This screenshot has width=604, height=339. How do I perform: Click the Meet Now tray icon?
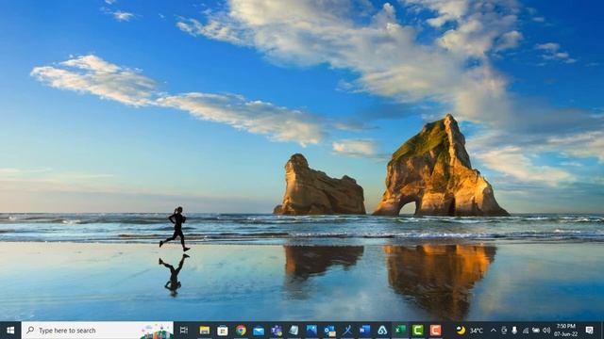click(x=504, y=331)
